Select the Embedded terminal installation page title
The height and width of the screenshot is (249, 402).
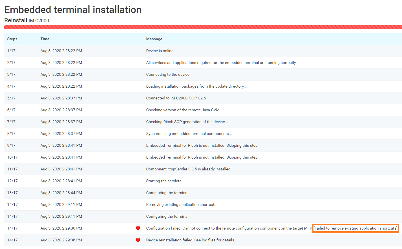pyautogui.click(x=73, y=9)
